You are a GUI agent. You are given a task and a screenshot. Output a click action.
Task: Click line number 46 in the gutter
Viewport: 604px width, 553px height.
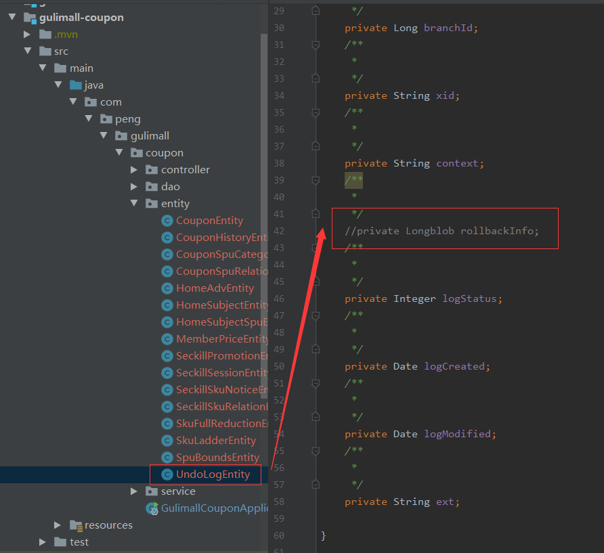pyautogui.click(x=279, y=298)
